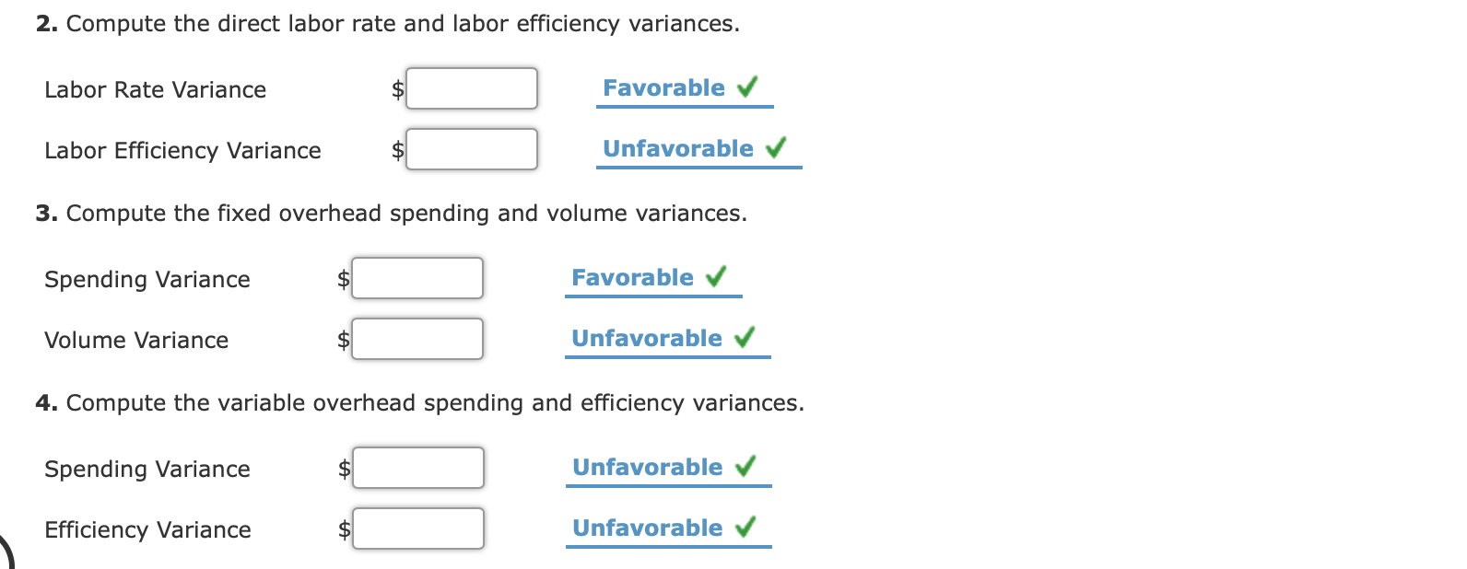Click the Labor Efficiency Variance amount field
The width and height of the screenshot is (1467, 569).
tap(472, 149)
